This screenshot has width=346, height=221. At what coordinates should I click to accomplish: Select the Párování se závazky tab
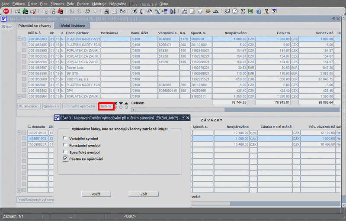[35, 26]
